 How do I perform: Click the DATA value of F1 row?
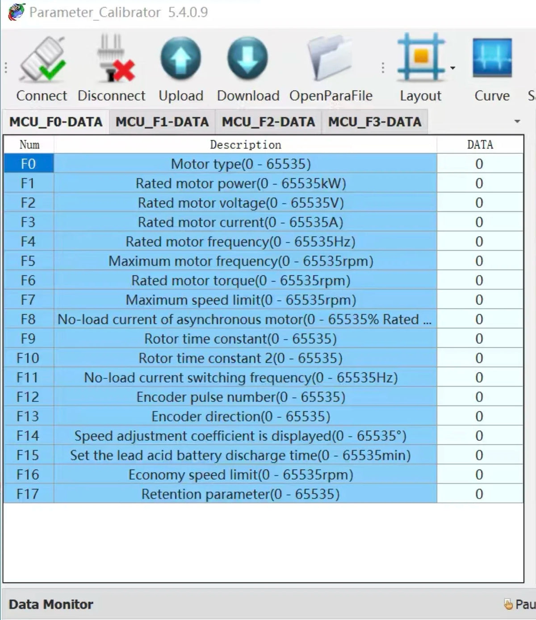point(480,183)
